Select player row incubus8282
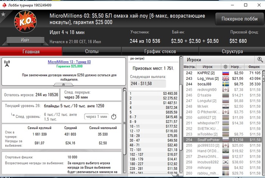The height and width of the screenshot is (178, 265). tap(223, 162)
